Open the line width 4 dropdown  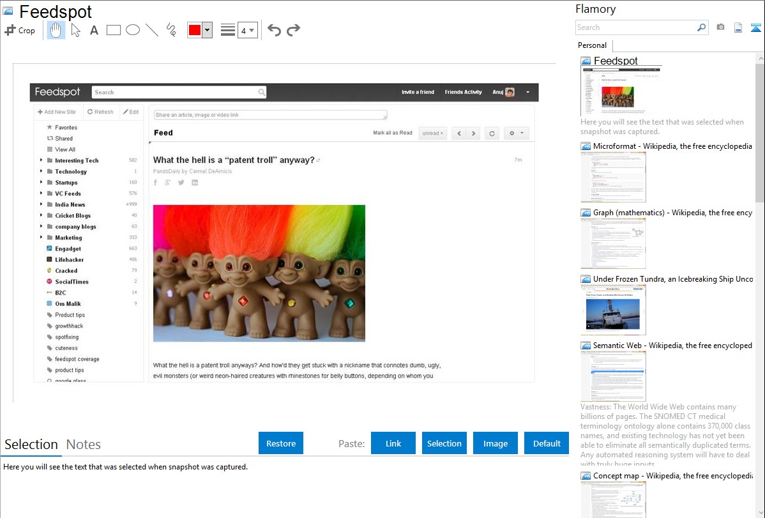(248, 30)
